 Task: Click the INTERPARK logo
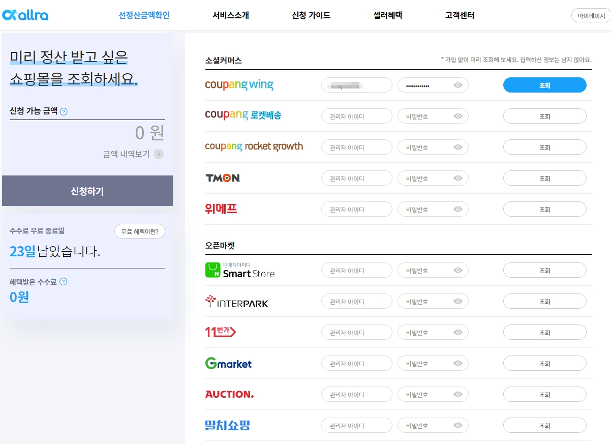coord(236,302)
